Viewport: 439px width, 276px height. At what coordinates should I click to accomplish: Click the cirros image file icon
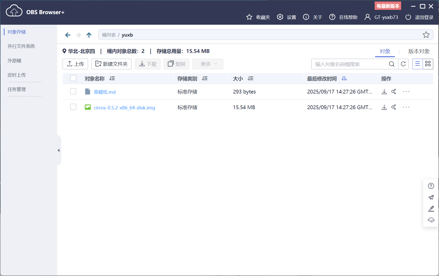88,107
